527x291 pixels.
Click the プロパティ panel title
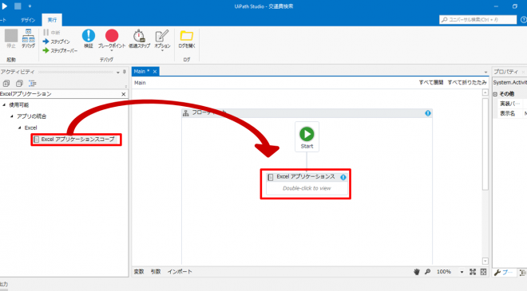505,72
